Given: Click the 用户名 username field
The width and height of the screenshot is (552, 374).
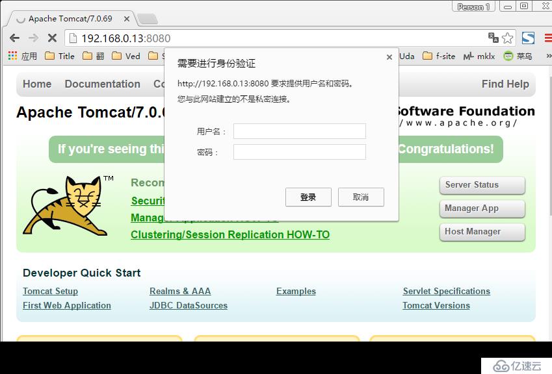Looking at the screenshot, I should (x=300, y=131).
